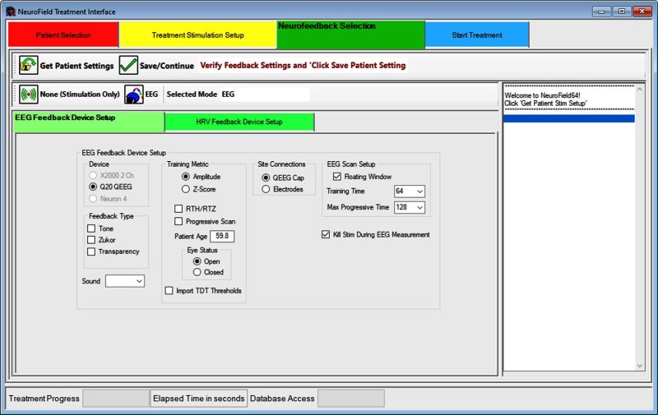Click the EEG head mode icon
The image size is (658, 415).
click(134, 95)
